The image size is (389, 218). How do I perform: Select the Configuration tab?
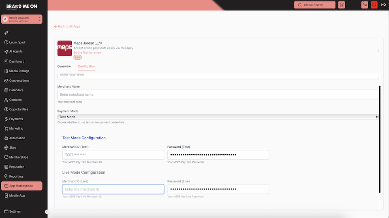87,66
